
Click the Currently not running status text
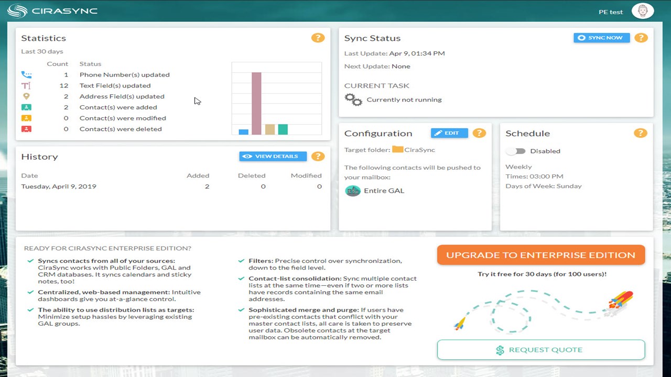point(404,99)
